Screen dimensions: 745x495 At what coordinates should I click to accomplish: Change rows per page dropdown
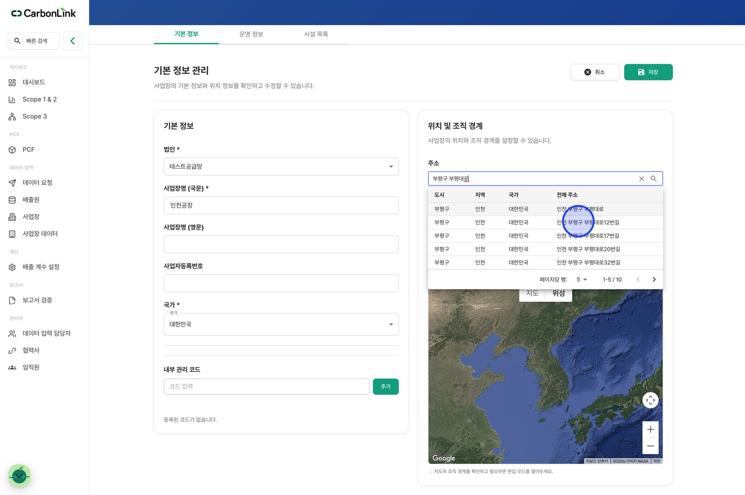582,279
